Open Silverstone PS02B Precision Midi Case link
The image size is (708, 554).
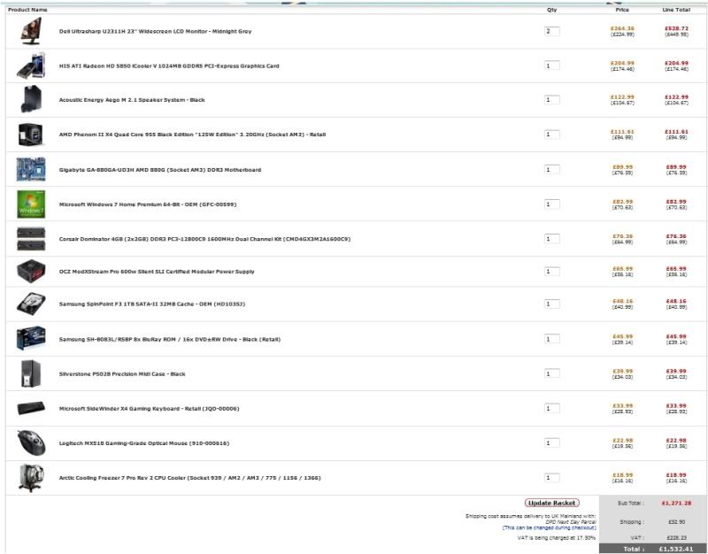coord(122,373)
